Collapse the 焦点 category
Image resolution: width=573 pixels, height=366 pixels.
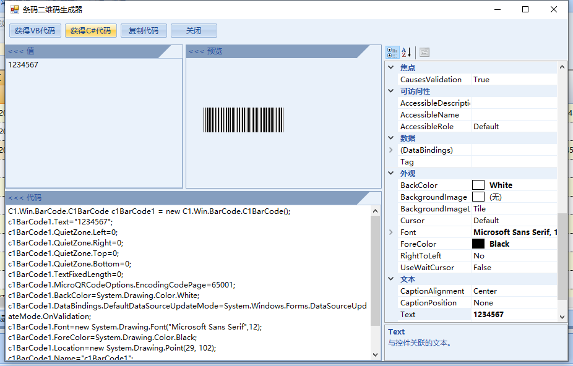click(x=390, y=67)
